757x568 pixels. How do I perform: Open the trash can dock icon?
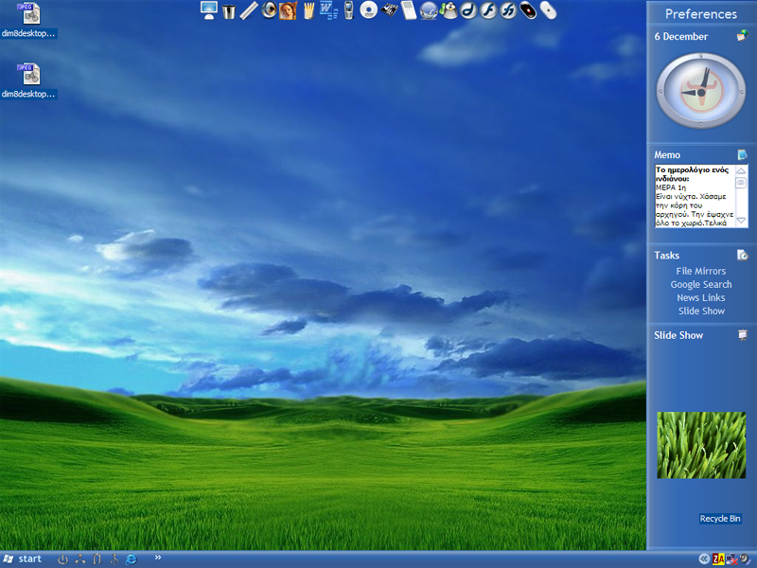[x=229, y=10]
